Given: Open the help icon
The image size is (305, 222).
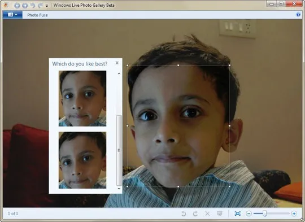Looking at the screenshot, I should pos(298,15).
